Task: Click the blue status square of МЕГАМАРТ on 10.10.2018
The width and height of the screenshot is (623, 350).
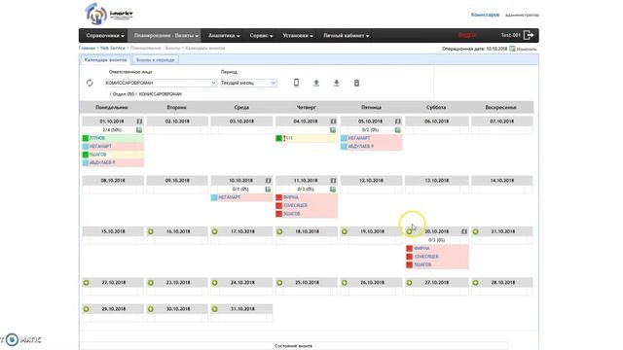Action: pos(214,197)
